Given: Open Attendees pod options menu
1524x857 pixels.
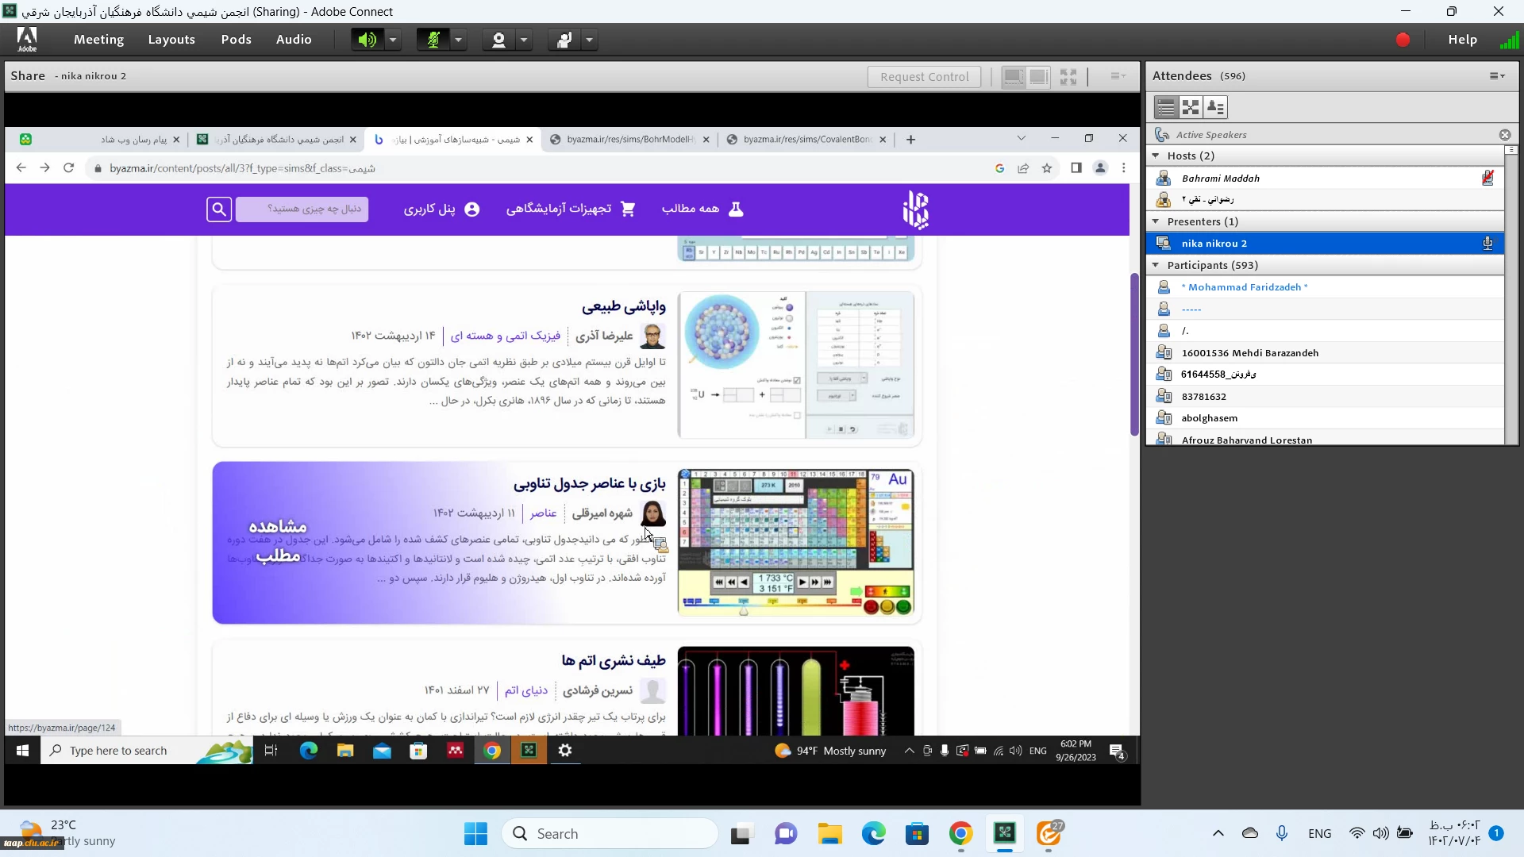Looking at the screenshot, I should (x=1497, y=76).
